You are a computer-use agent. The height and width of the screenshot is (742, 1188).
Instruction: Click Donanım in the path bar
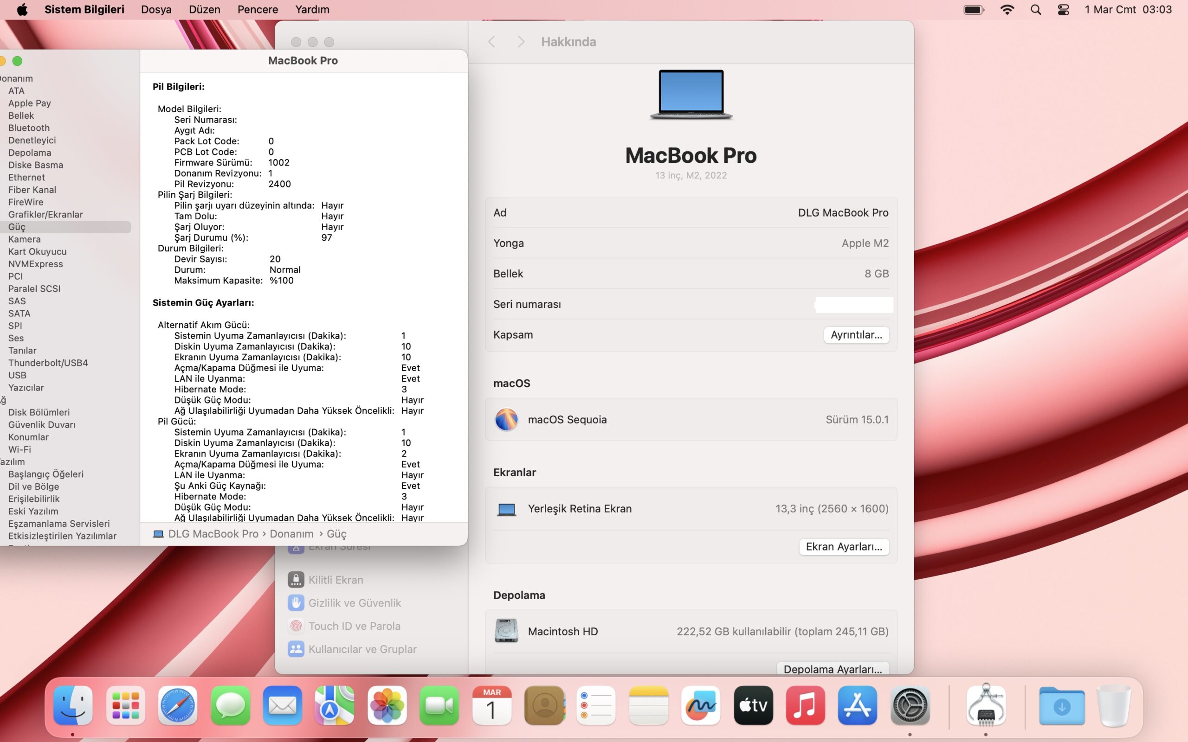pyautogui.click(x=291, y=533)
